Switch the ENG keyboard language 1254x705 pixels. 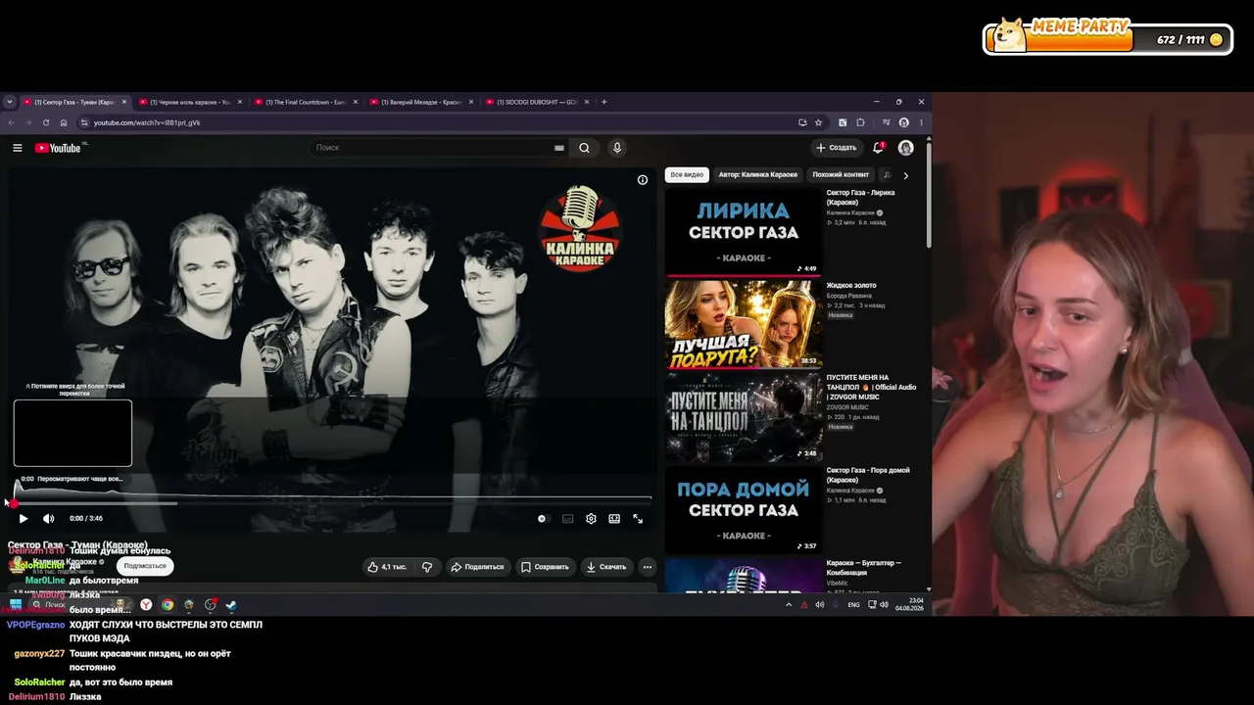click(x=854, y=605)
